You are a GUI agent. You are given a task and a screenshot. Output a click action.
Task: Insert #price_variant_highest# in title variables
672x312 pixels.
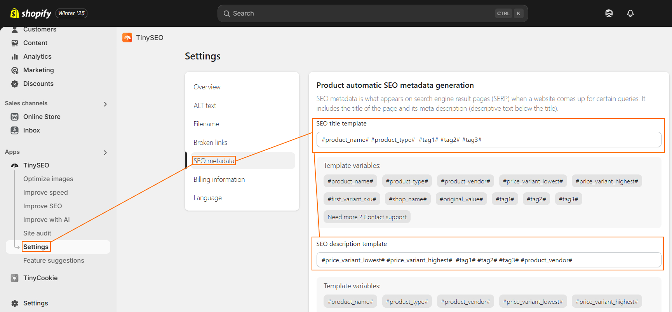pos(607,181)
